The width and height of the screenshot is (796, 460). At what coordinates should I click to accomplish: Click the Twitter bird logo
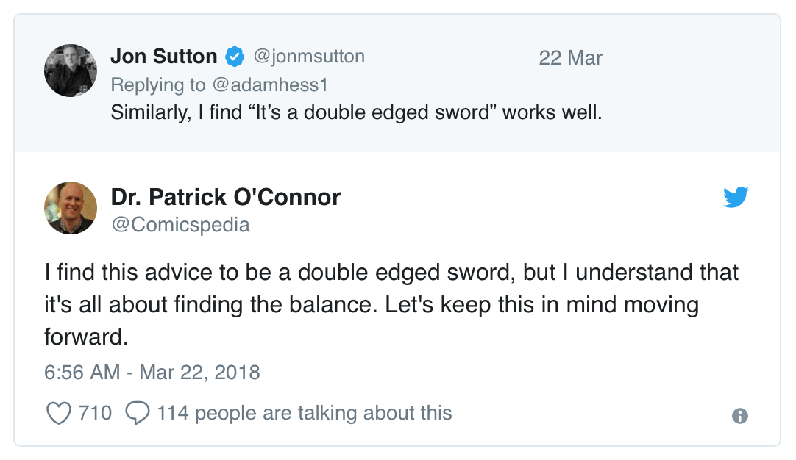(736, 197)
